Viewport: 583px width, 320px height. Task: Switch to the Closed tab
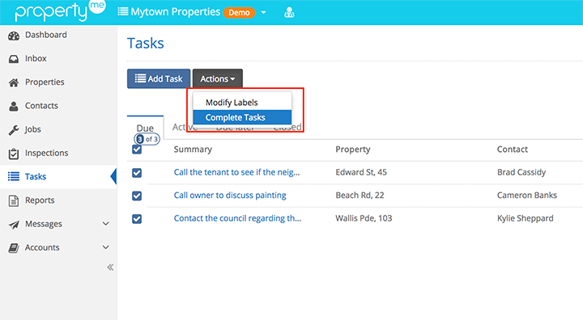click(x=287, y=128)
